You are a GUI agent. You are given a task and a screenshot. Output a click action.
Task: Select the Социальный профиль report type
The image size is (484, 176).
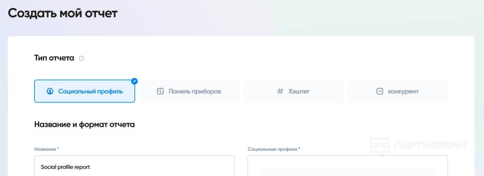tap(84, 91)
